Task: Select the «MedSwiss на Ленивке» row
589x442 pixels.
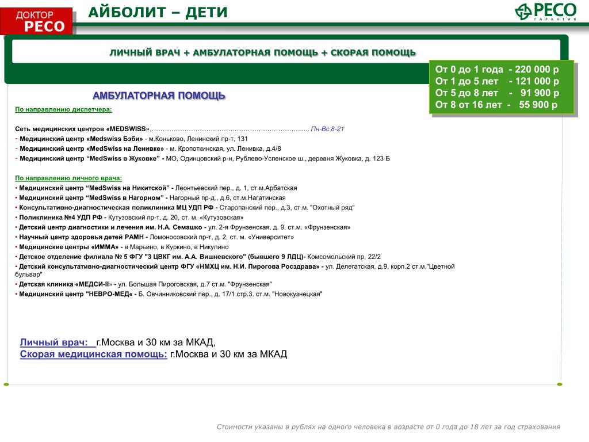Action: (148, 148)
